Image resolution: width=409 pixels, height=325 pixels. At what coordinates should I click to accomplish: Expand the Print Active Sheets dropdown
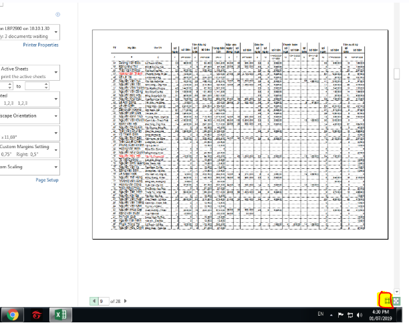coord(57,72)
